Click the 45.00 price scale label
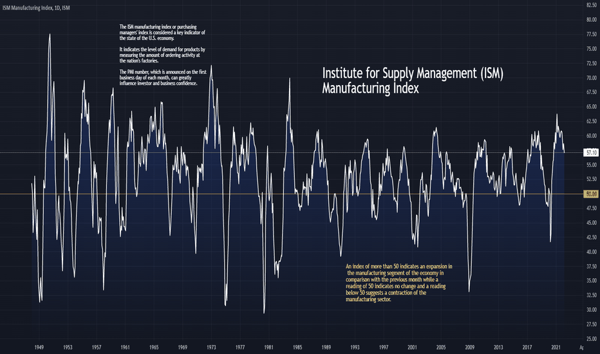 591,223
